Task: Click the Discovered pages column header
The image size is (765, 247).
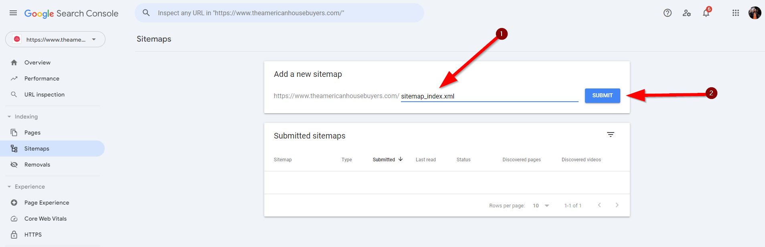Action: [522, 160]
